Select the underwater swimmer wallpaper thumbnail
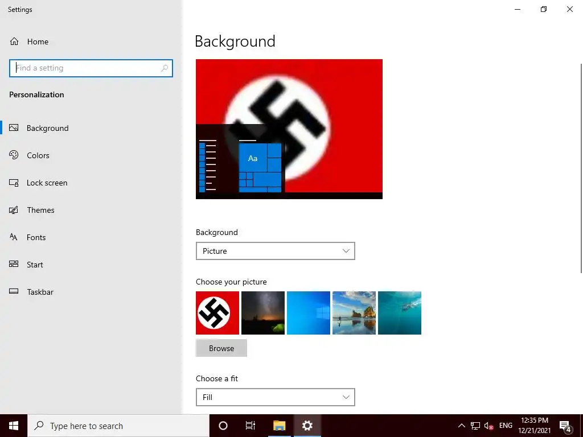This screenshot has width=583, height=437. pos(400,313)
